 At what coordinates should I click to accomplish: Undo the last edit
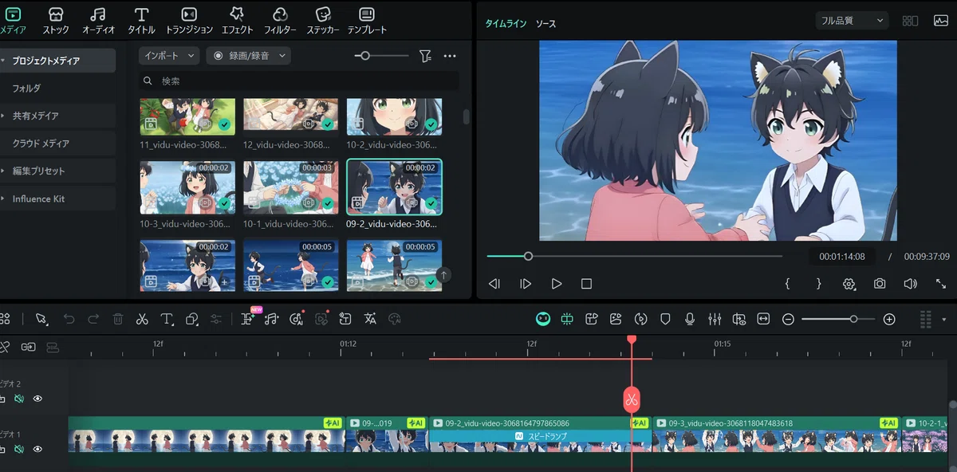tap(69, 319)
